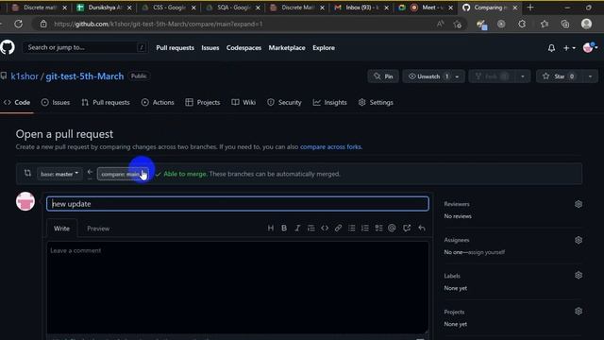This screenshot has height=340, width=604.
Task: Open the create new plus dropdown
Action: tap(569, 48)
